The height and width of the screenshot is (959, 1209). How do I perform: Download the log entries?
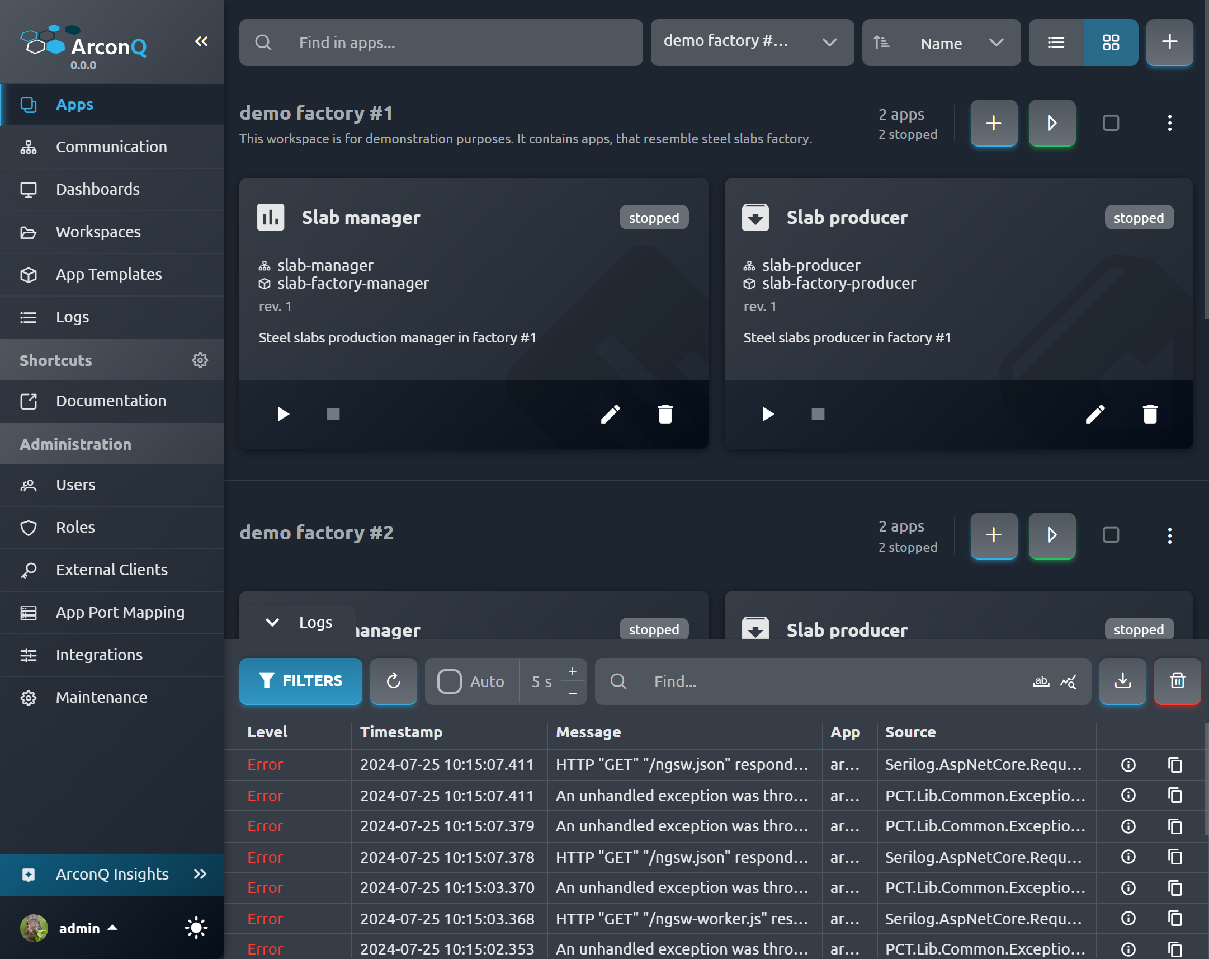[1122, 681]
